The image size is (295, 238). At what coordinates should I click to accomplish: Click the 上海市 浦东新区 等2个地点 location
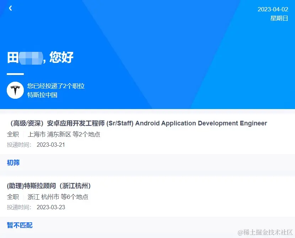[64, 134]
